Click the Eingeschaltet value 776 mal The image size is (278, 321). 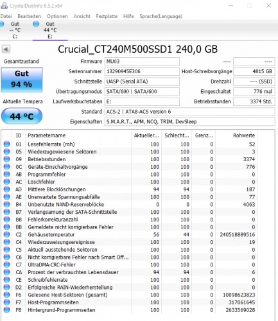[x=254, y=92]
